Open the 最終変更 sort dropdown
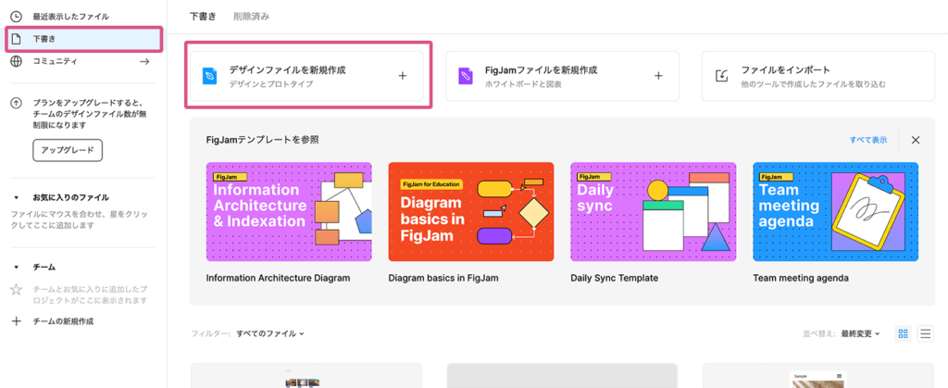 (x=860, y=333)
